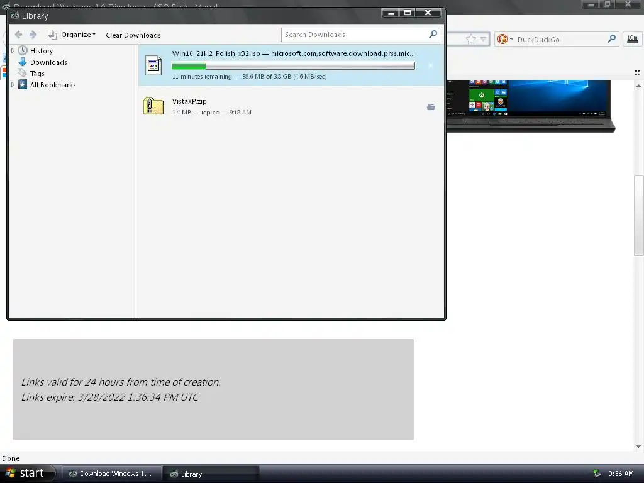Click the DuckDuckGo search engine icon
Screen dimensions: 644x483
pos(502,39)
